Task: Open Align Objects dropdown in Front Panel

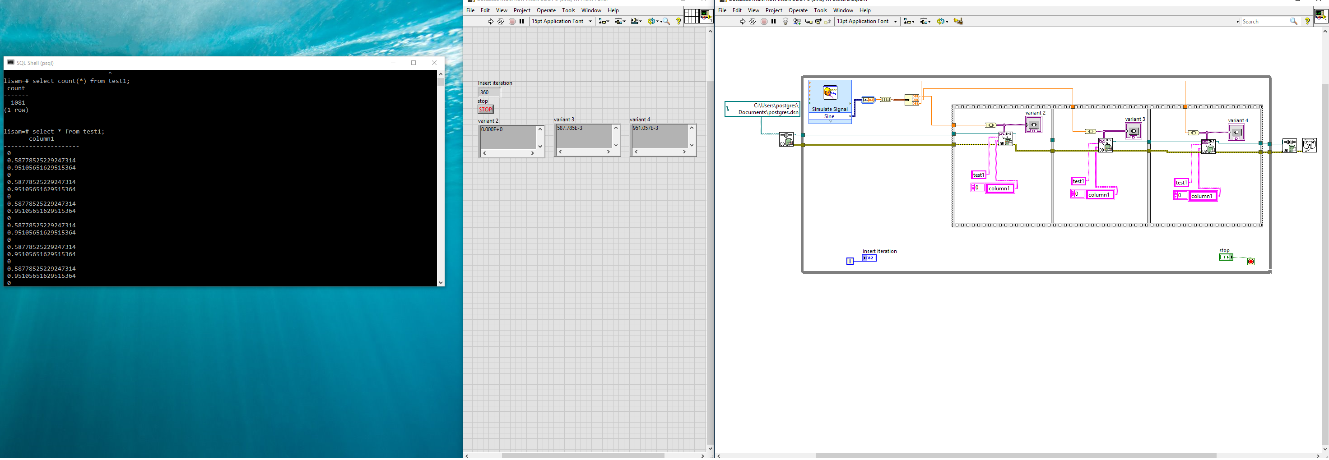Action: 604,21
